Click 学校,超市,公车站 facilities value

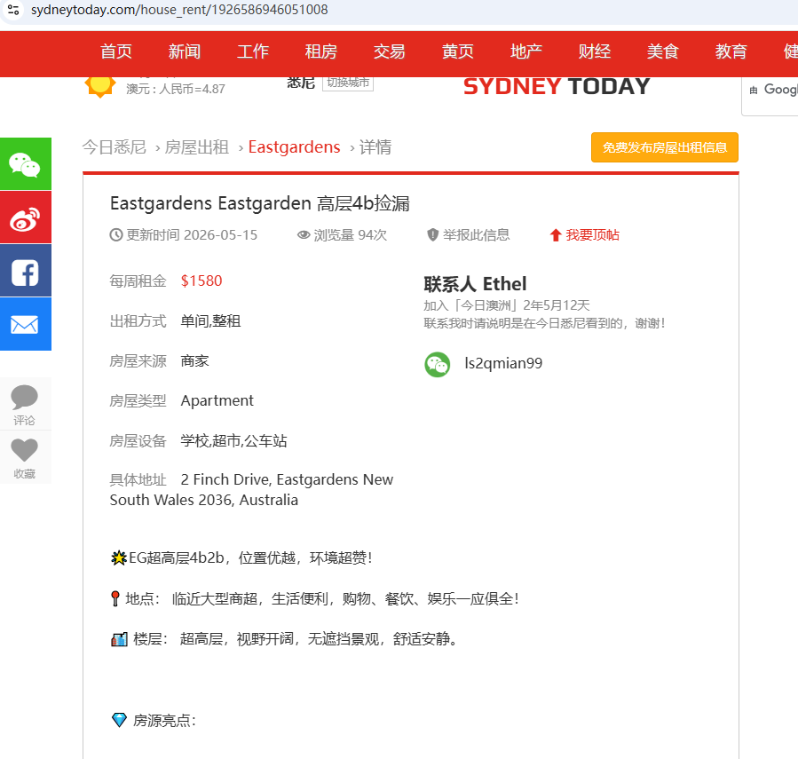pos(233,441)
